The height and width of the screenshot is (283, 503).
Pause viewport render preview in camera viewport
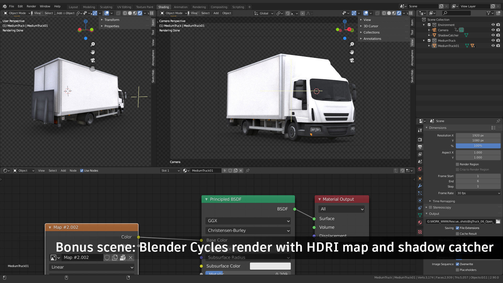point(411,13)
